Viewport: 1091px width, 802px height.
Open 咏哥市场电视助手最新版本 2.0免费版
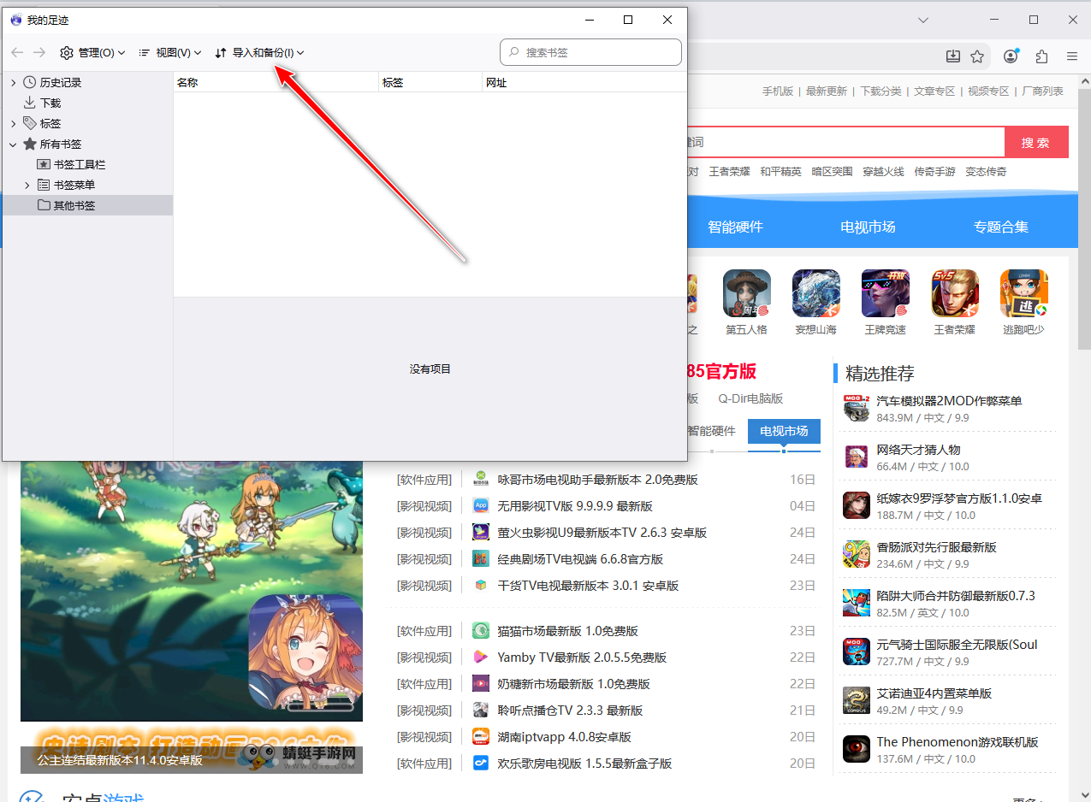coord(597,480)
